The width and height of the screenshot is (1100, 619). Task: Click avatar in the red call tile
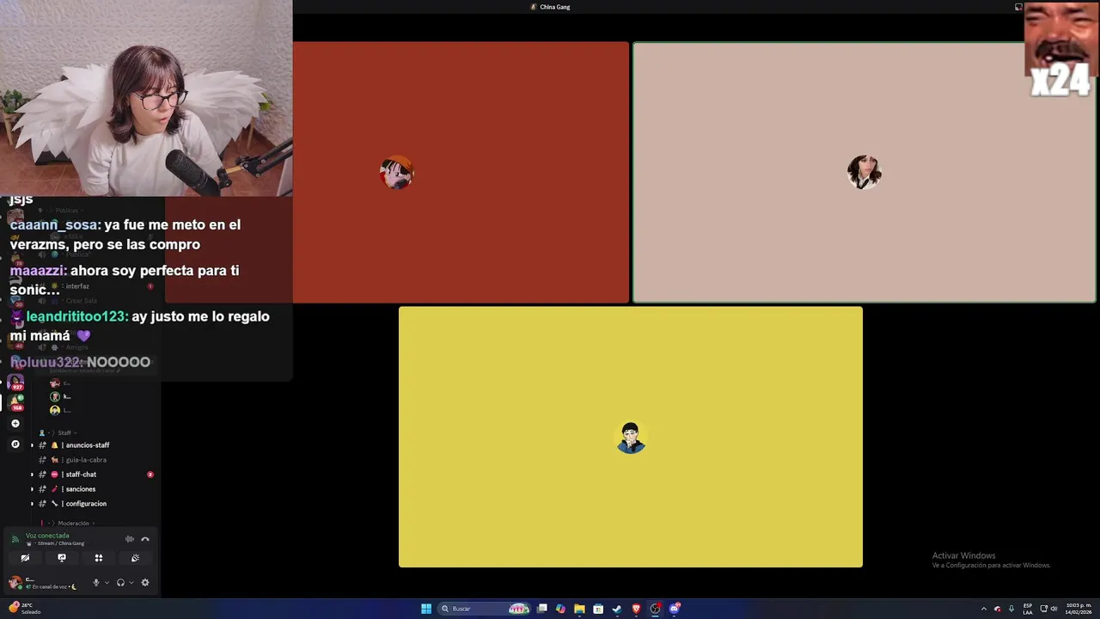[x=397, y=173]
